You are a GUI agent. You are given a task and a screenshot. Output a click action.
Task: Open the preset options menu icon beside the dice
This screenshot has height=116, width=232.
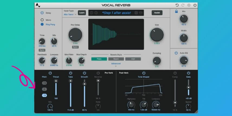141,13
